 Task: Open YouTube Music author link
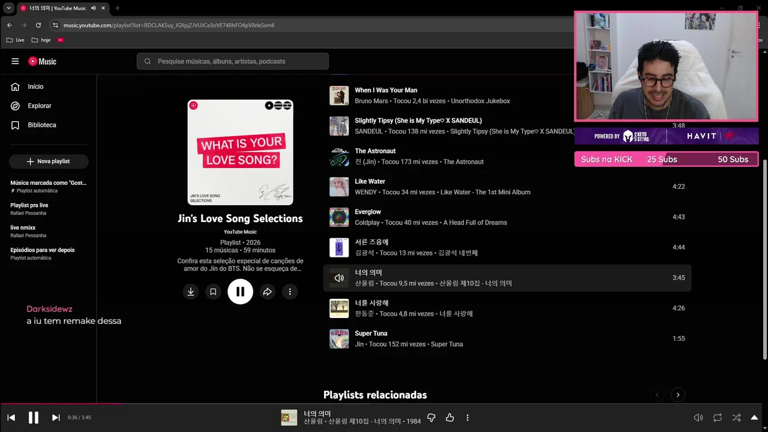tap(240, 232)
